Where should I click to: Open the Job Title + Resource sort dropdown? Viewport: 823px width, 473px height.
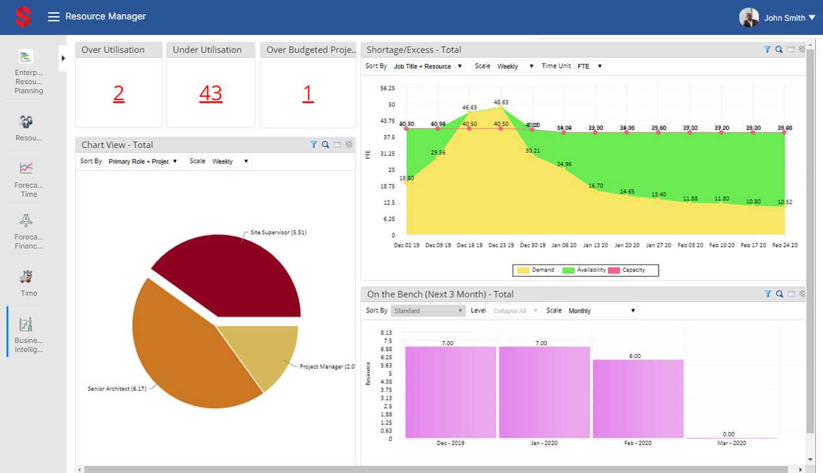(428, 67)
